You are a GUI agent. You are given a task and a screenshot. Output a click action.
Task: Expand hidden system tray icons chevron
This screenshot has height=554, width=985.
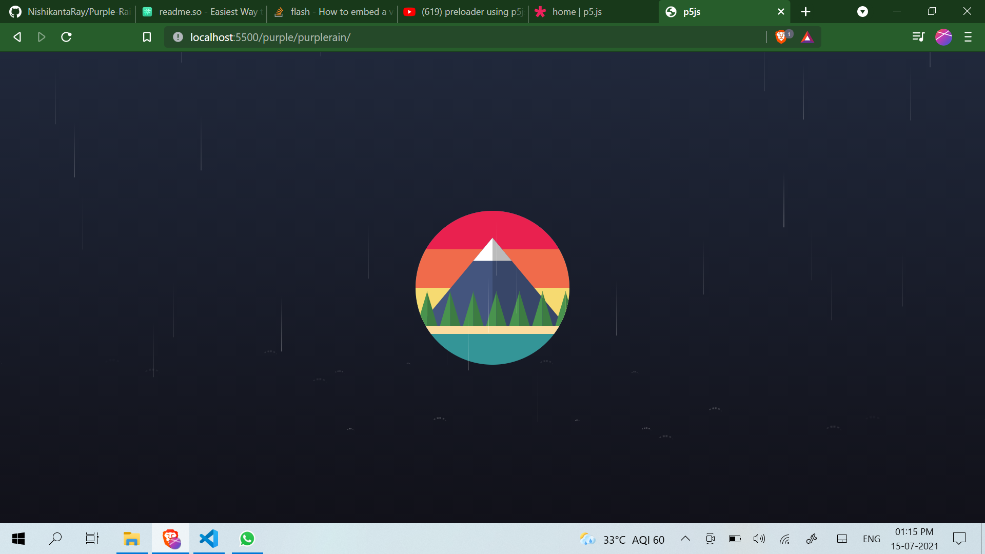(x=685, y=539)
